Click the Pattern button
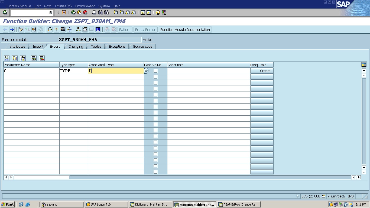The width and height of the screenshot is (370, 208). click(x=125, y=30)
